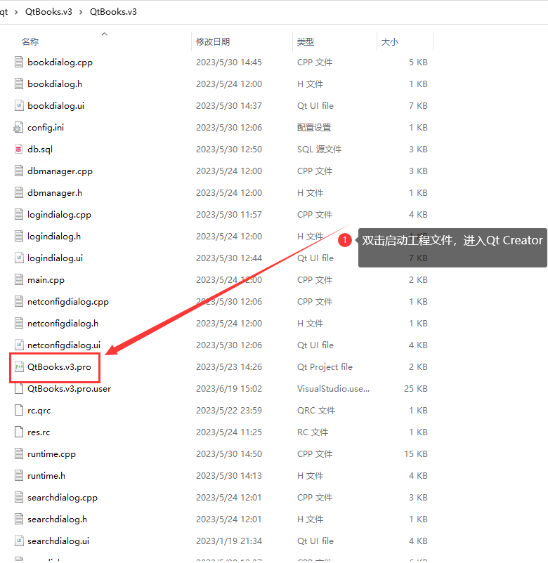
Task: Click the logindialog.ui file icon
Action: [x=19, y=258]
